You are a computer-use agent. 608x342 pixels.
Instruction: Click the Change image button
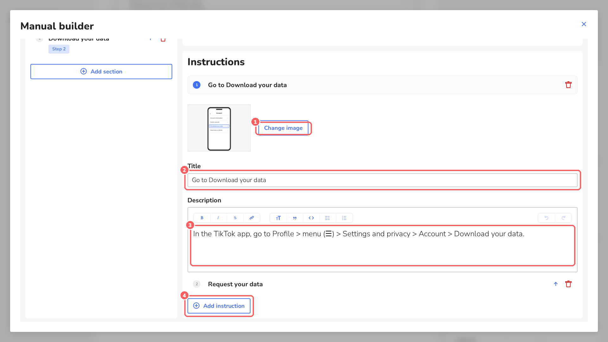pos(283,128)
